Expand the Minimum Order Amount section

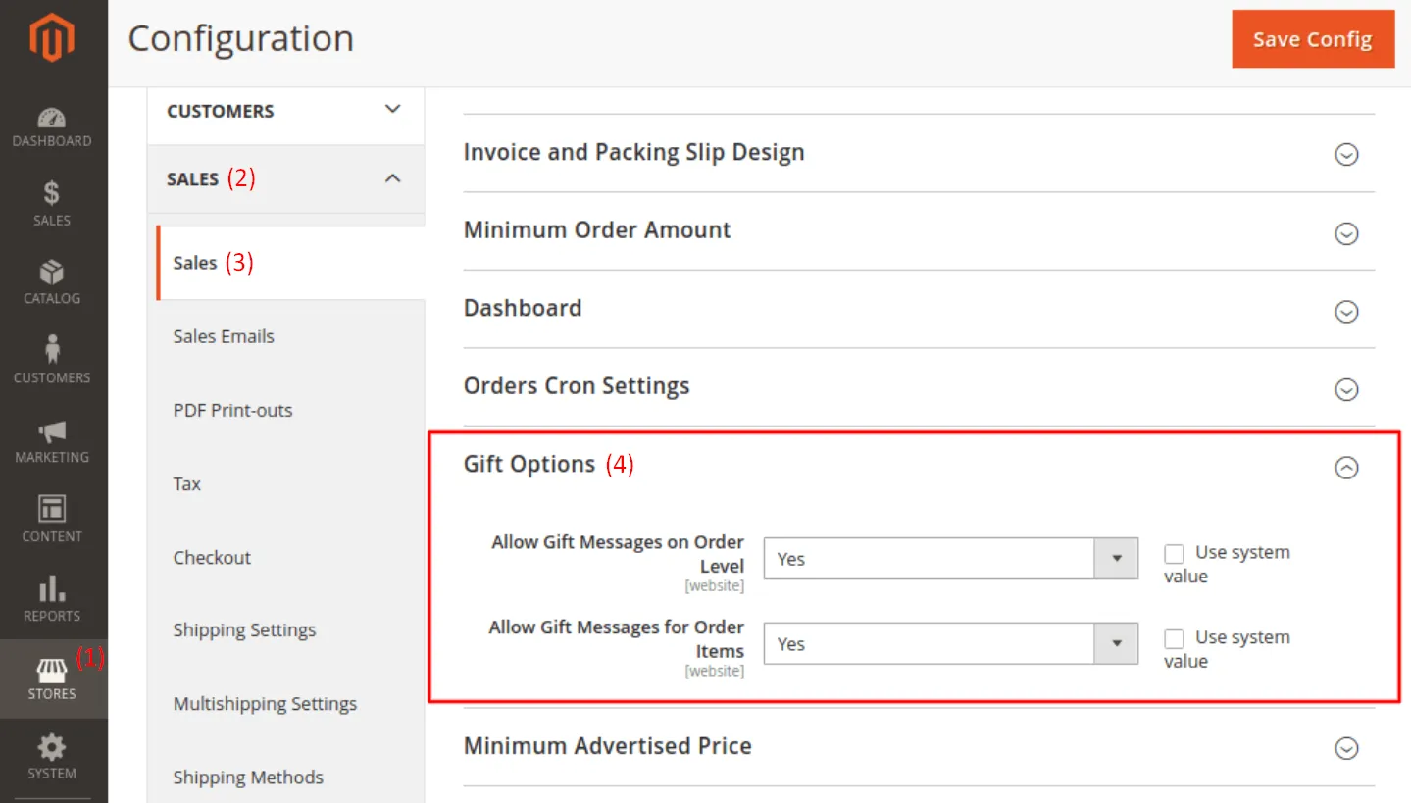(x=1346, y=233)
